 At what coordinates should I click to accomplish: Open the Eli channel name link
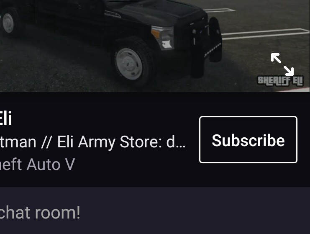(x=6, y=118)
